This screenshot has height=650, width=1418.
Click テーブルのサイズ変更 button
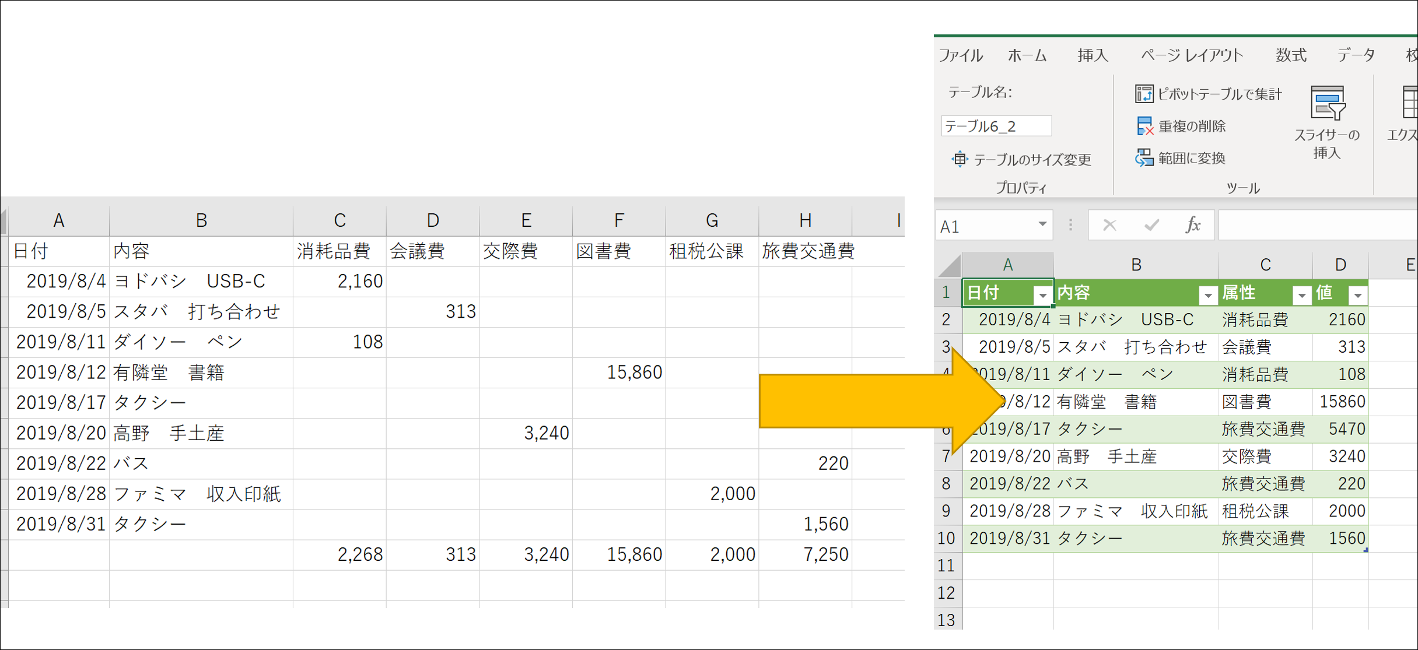pyautogui.click(x=1021, y=159)
